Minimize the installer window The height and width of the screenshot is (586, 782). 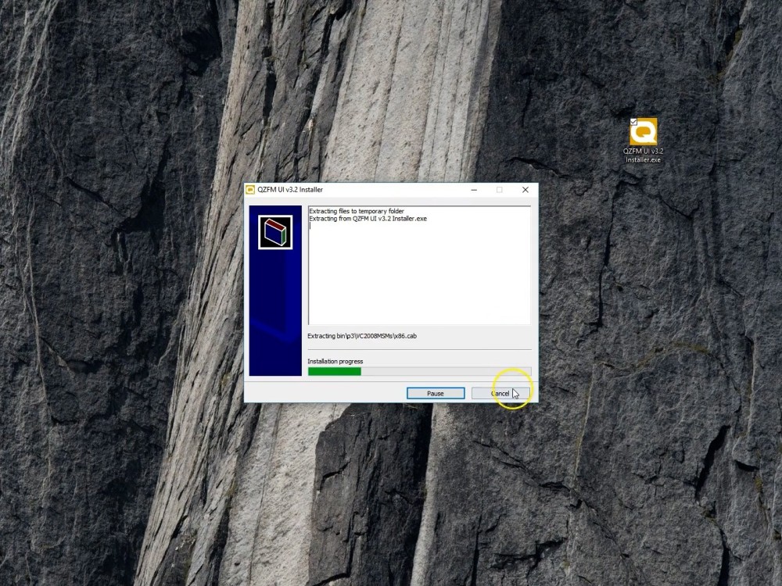point(474,190)
